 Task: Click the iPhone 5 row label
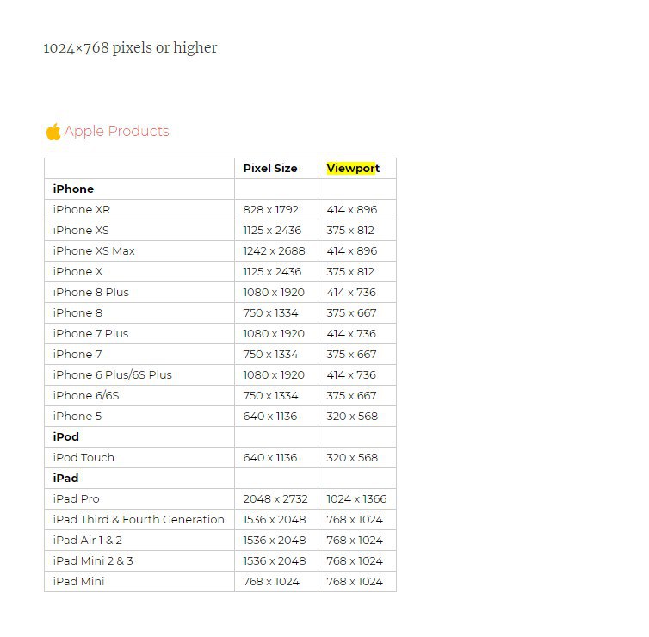click(x=77, y=417)
